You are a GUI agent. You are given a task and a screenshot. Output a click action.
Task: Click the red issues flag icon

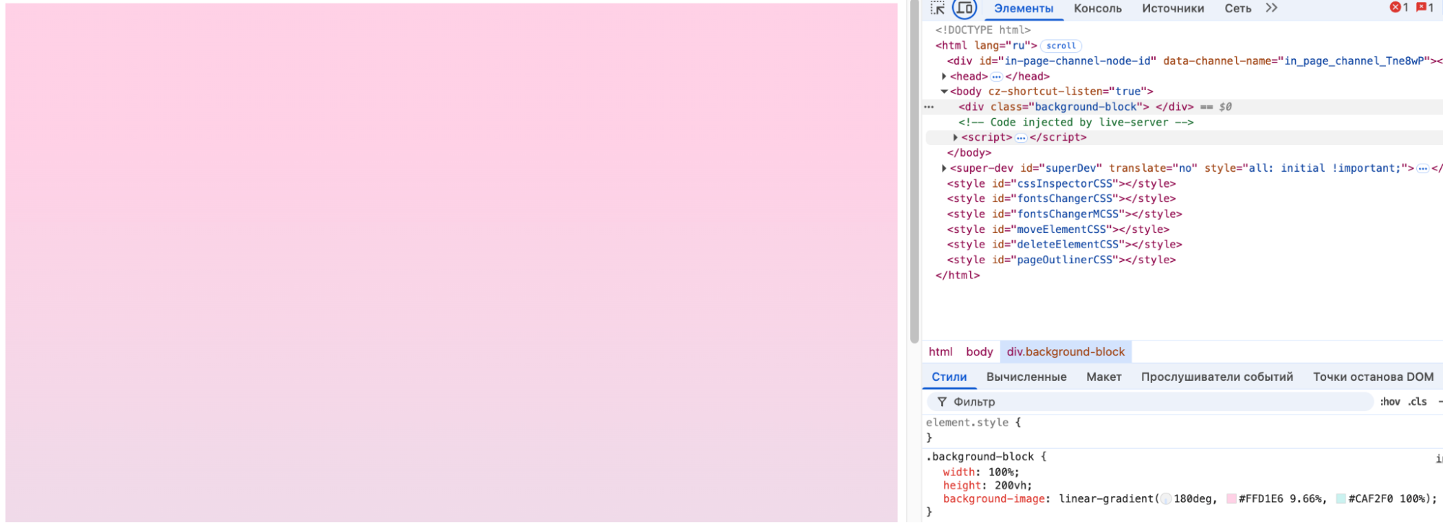[x=1421, y=7]
